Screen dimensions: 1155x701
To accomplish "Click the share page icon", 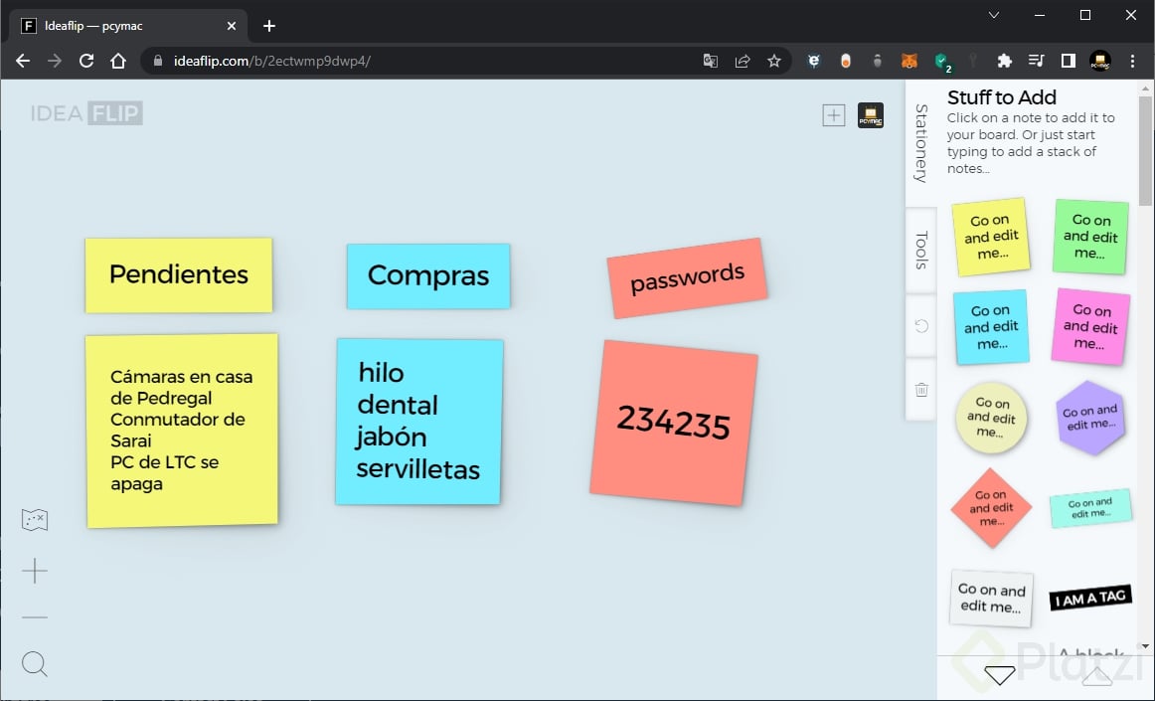I will pyautogui.click(x=742, y=62).
